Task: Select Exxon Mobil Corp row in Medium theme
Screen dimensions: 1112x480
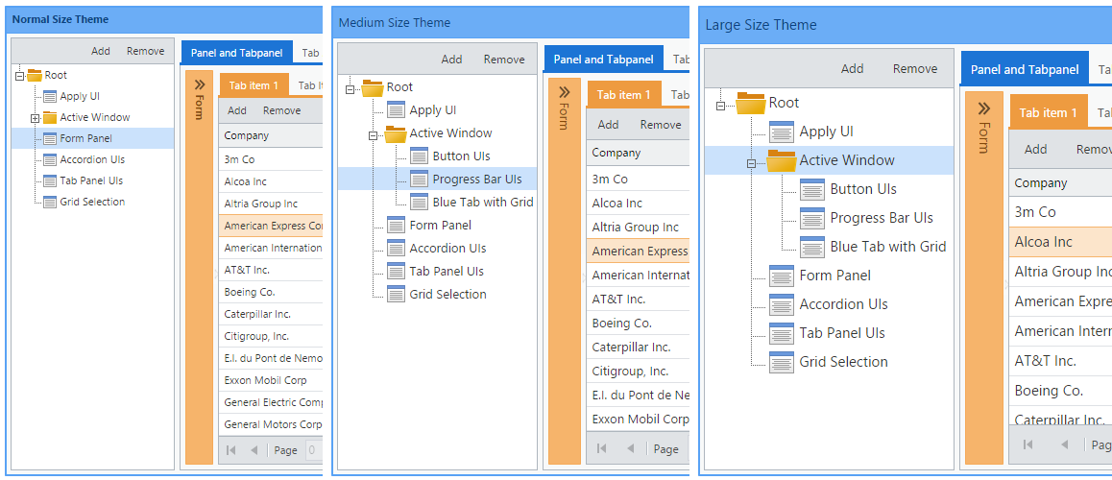Action: 639,419
